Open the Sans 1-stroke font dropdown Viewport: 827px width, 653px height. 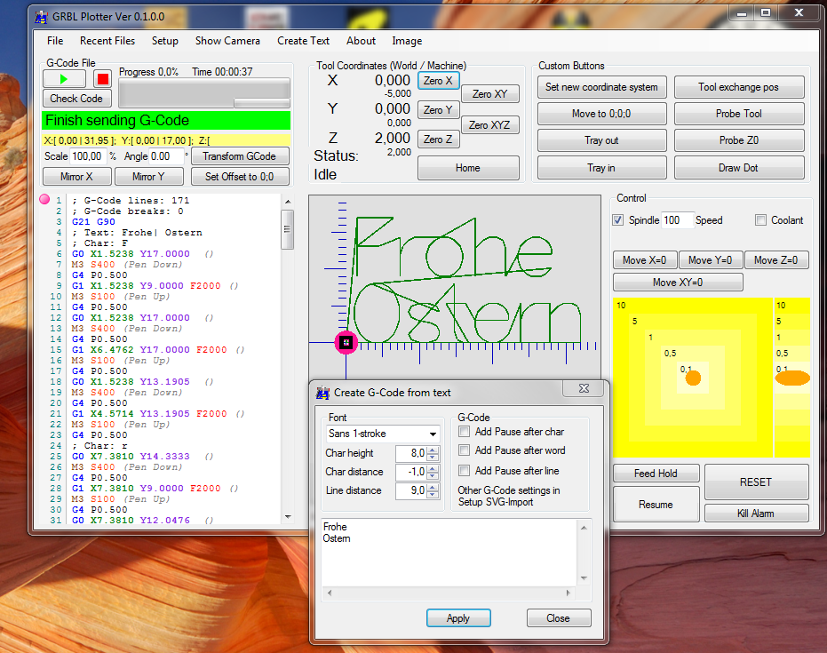[433, 434]
